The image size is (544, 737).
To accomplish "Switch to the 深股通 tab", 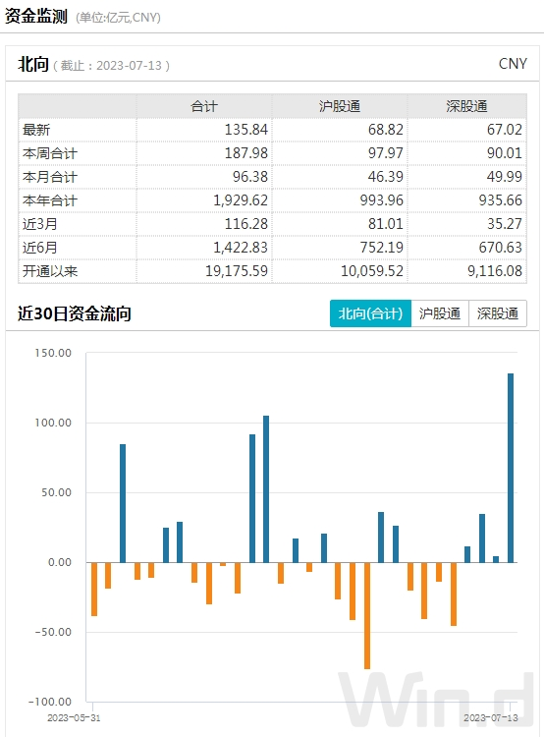I will (x=498, y=313).
